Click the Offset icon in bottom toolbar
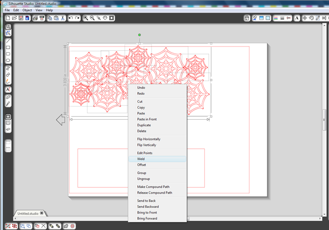The height and width of the screenshot is (230, 329). (72, 226)
